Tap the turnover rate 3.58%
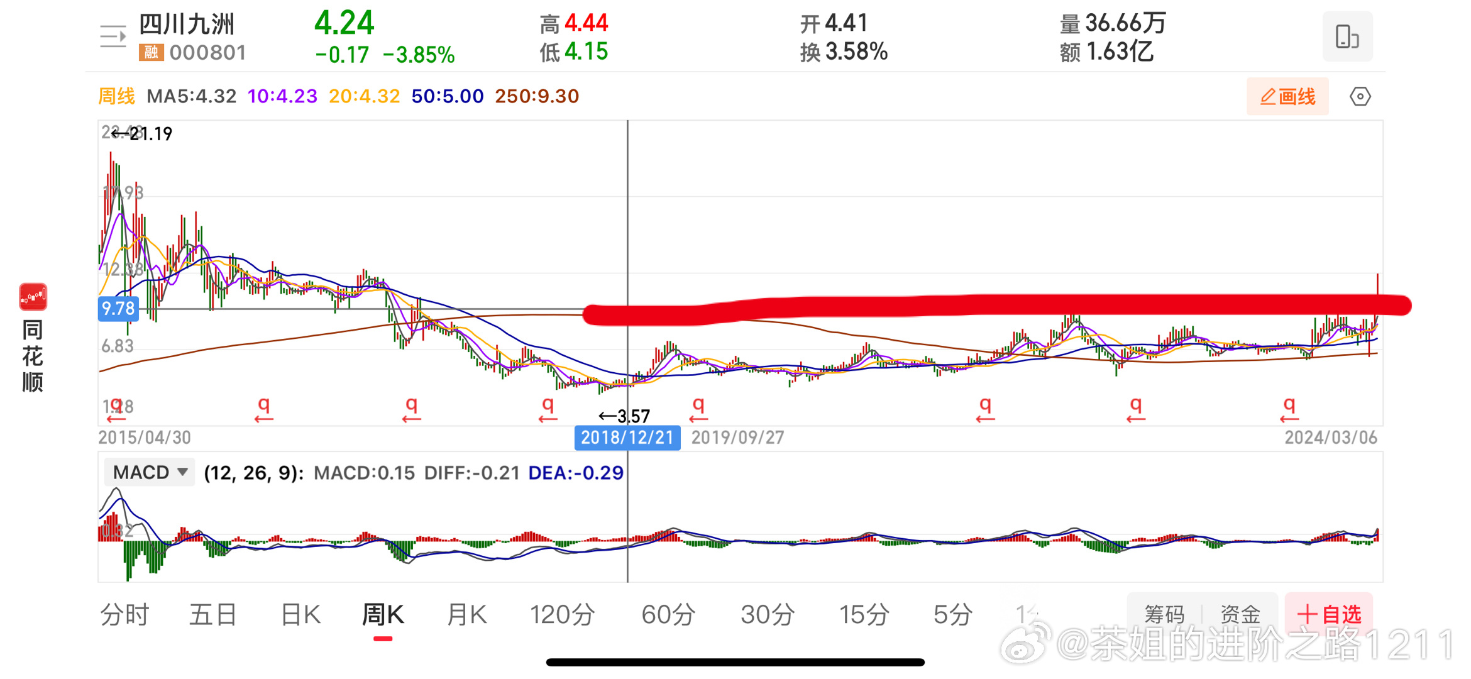The image size is (1471, 679). 856,52
